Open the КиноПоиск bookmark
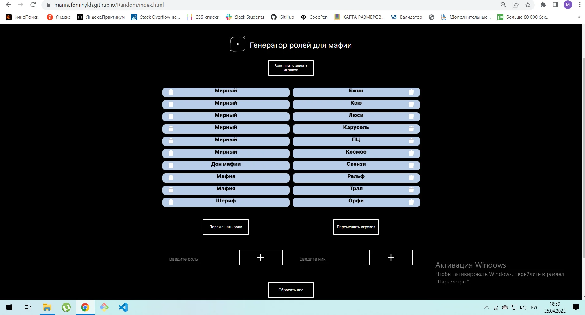Viewport: 585px width, 315px height. (x=23, y=17)
